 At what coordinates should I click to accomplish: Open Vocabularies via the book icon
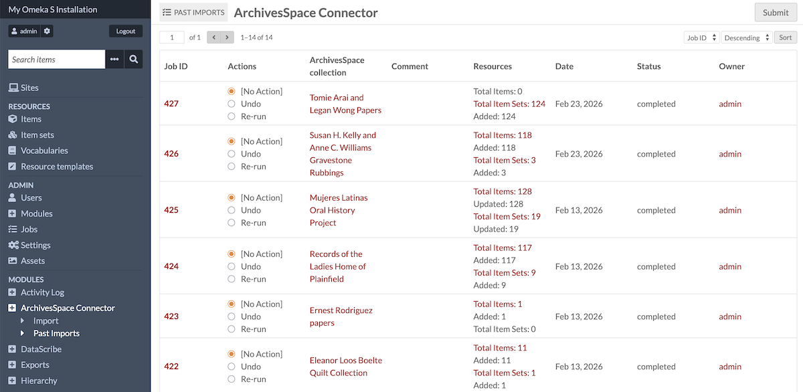pos(13,151)
